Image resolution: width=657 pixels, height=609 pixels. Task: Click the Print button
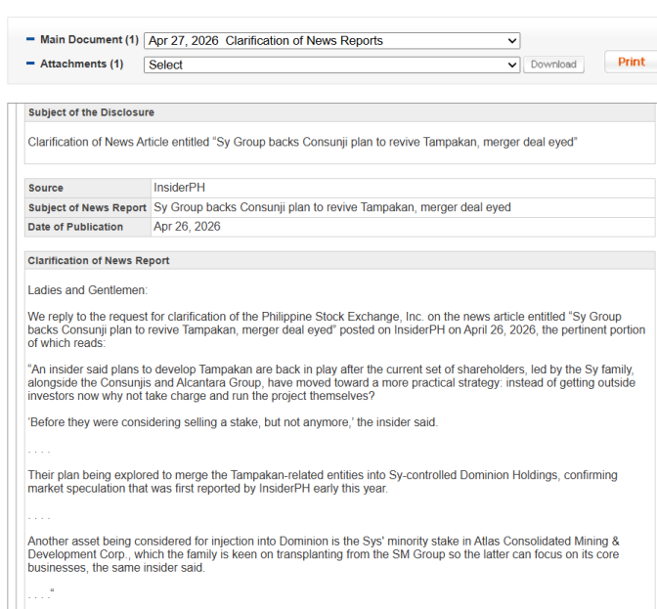pos(631,62)
